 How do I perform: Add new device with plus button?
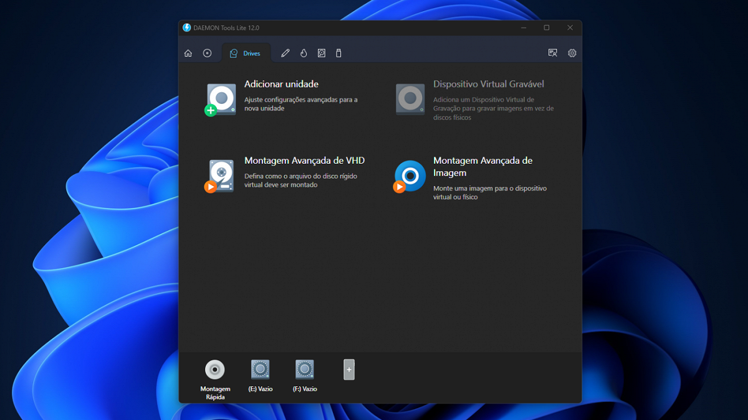pos(349,370)
